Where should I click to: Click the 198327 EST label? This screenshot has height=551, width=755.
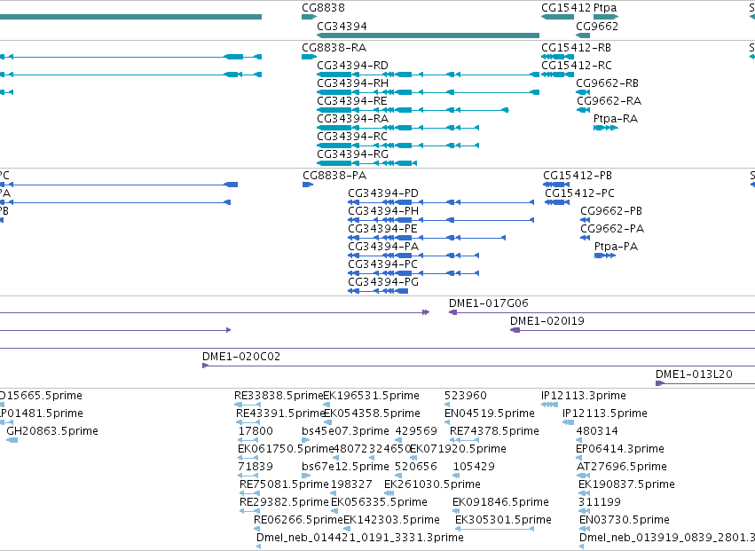tap(351, 484)
